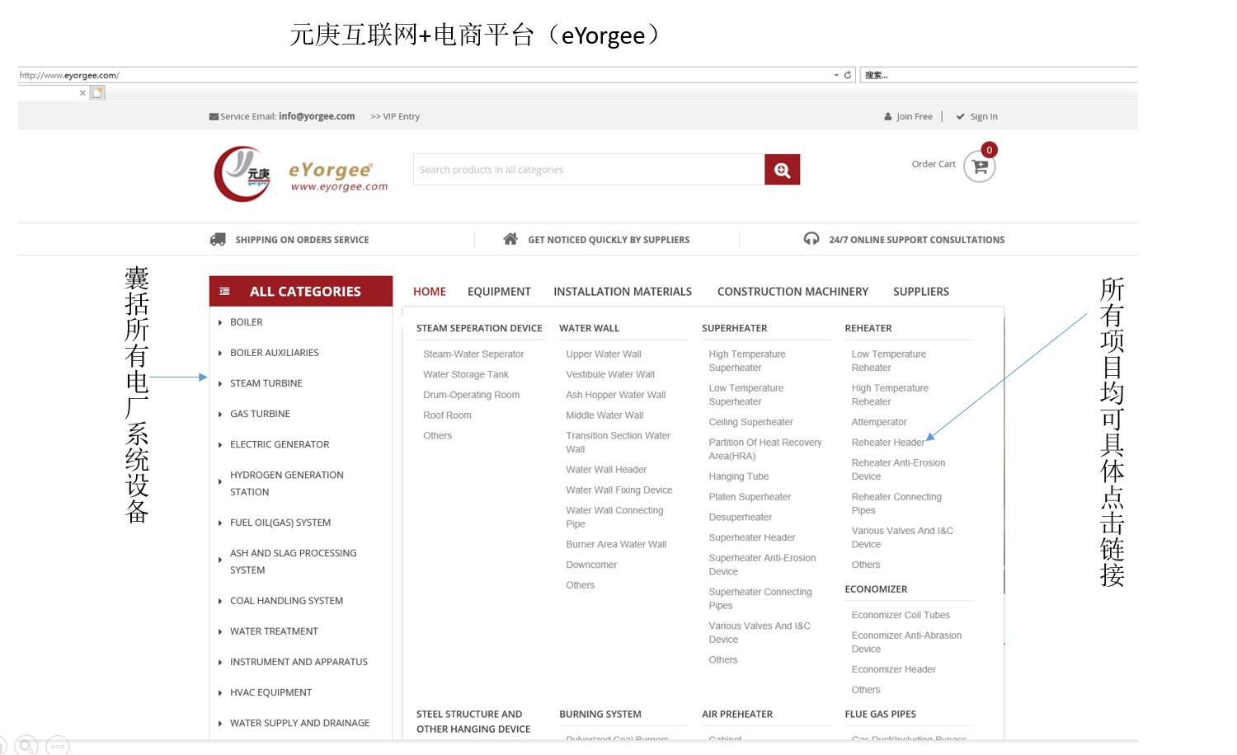Click the envelope Service Email icon
The width and height of the screenshot is (1237, 755).
click(214, 117)
